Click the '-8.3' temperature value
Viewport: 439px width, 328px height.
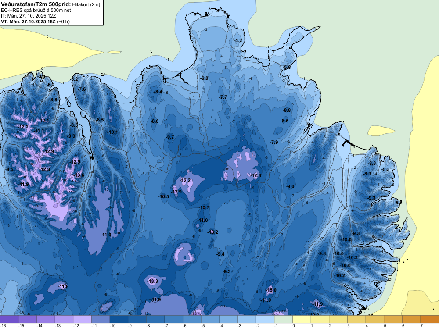[x=372, y=163]
